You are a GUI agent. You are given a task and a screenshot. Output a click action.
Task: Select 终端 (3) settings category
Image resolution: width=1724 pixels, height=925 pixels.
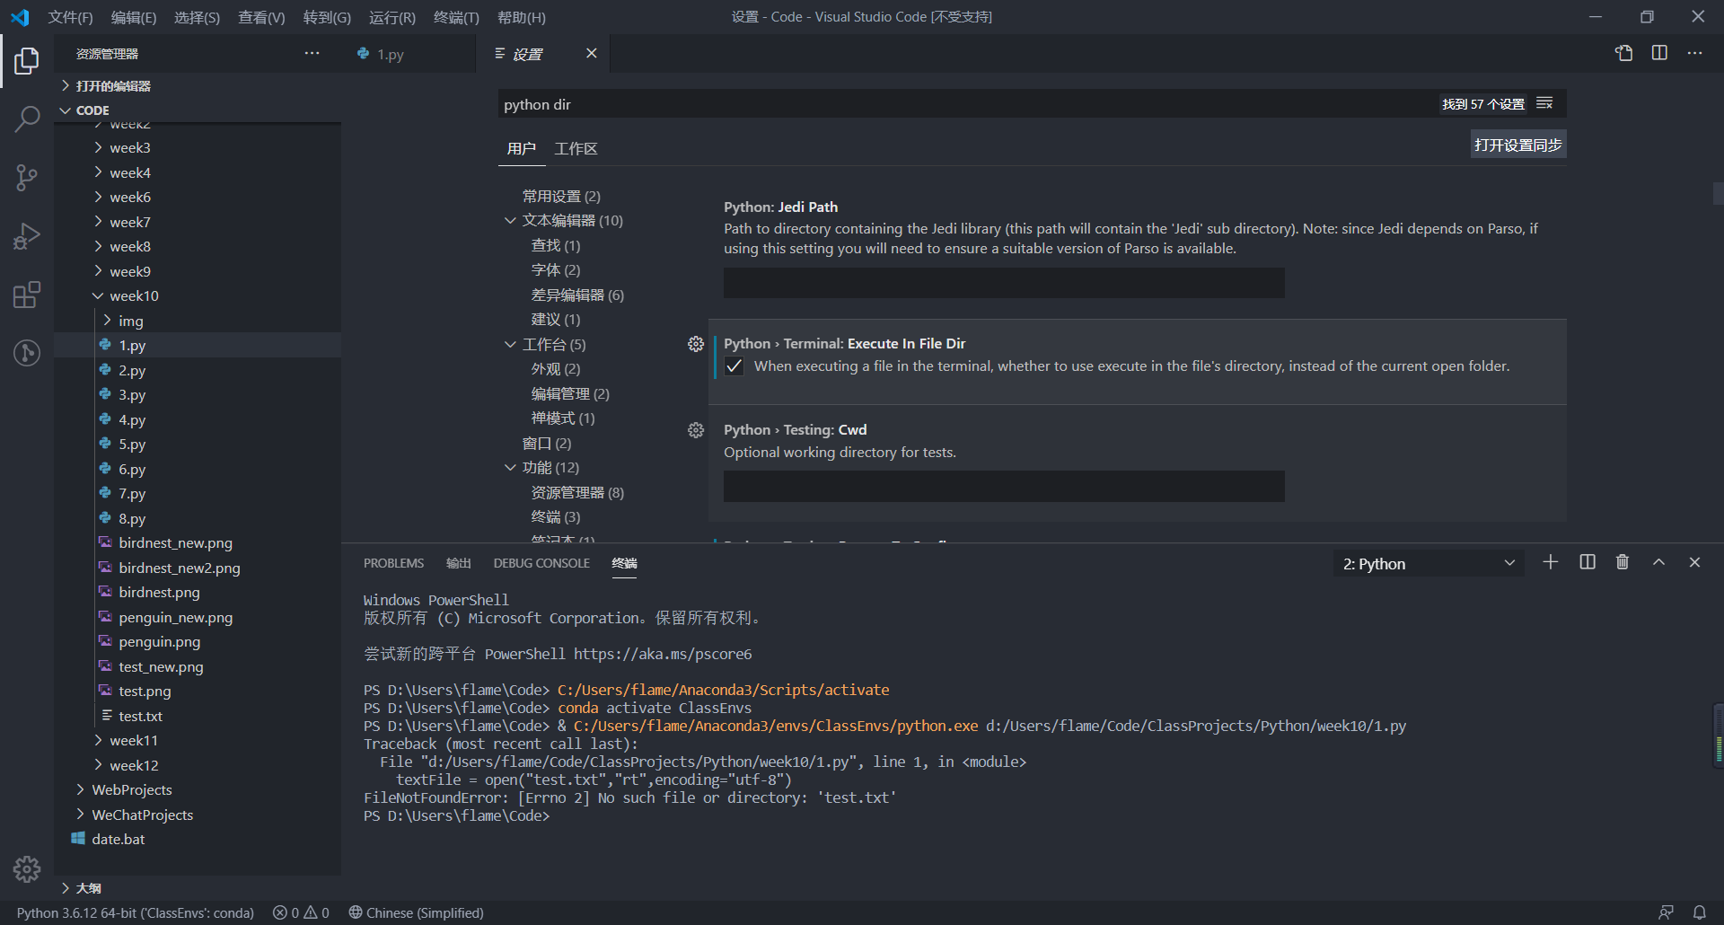point(556,517)
